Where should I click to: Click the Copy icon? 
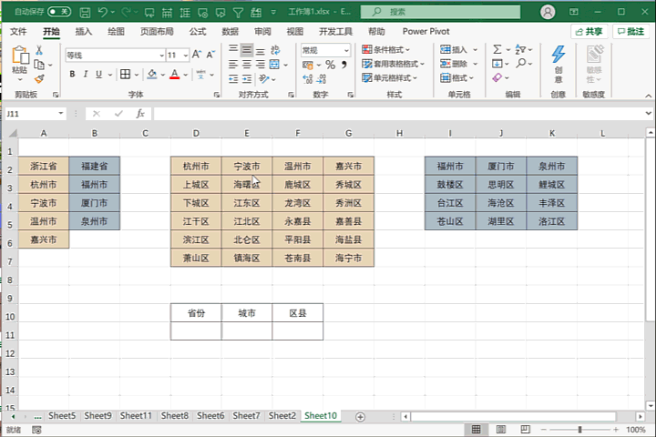(x=39, y=65)
